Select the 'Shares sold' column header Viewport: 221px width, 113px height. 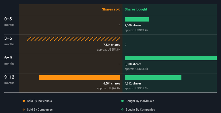(x=111, y=9)
